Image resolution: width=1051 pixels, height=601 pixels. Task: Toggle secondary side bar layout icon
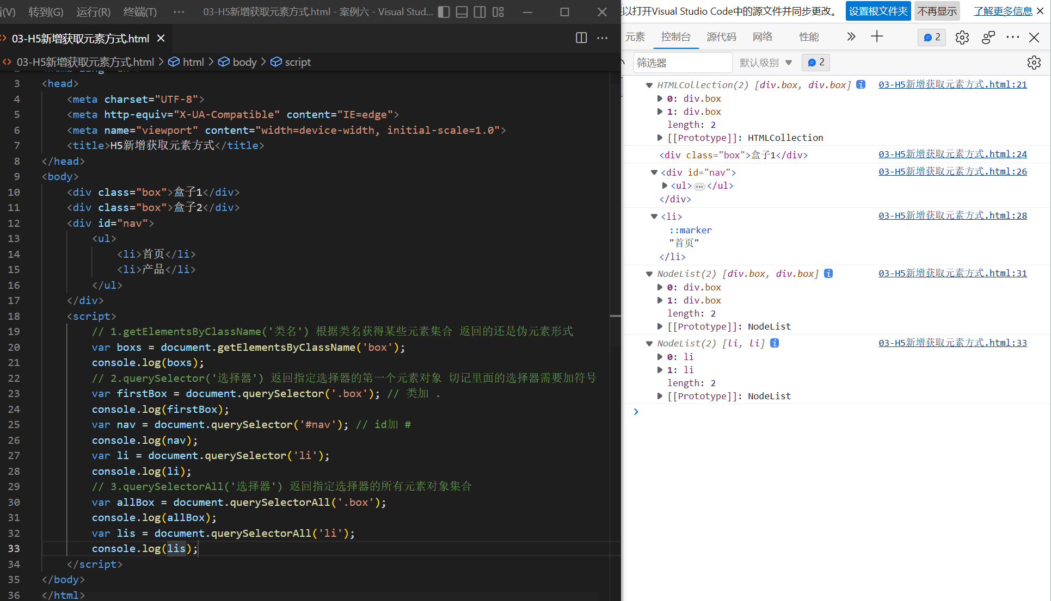(x=480, y=12)
